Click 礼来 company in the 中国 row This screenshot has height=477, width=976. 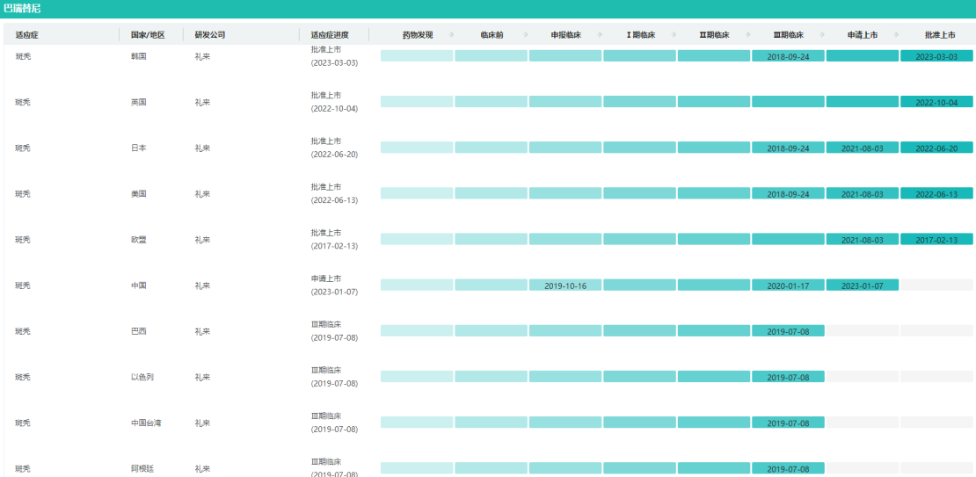pos(202,285)
